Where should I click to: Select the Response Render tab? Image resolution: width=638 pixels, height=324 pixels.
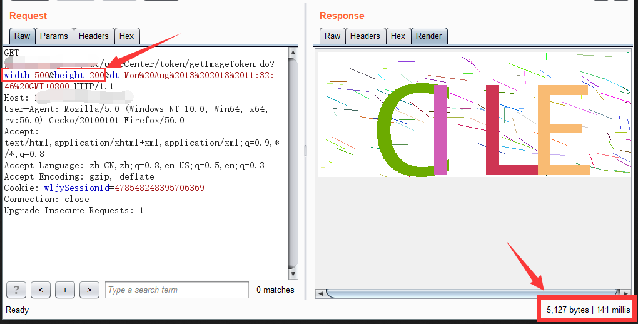click(428, 36)
